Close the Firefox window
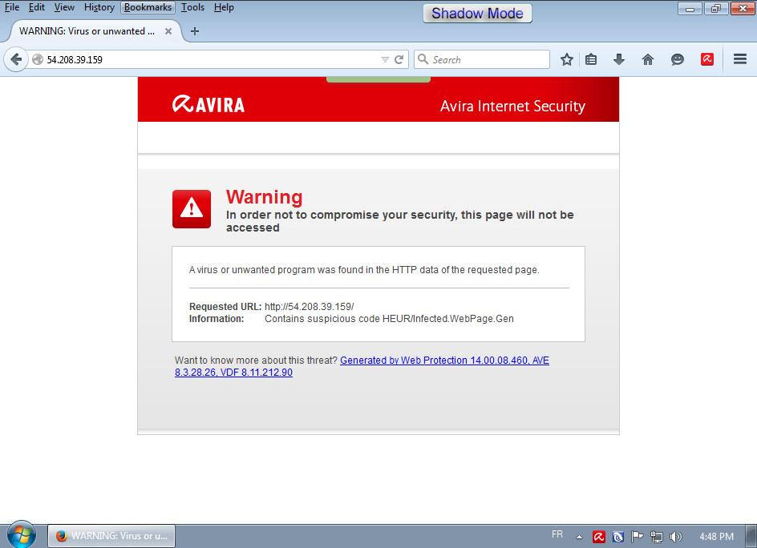 coord(743,8)
